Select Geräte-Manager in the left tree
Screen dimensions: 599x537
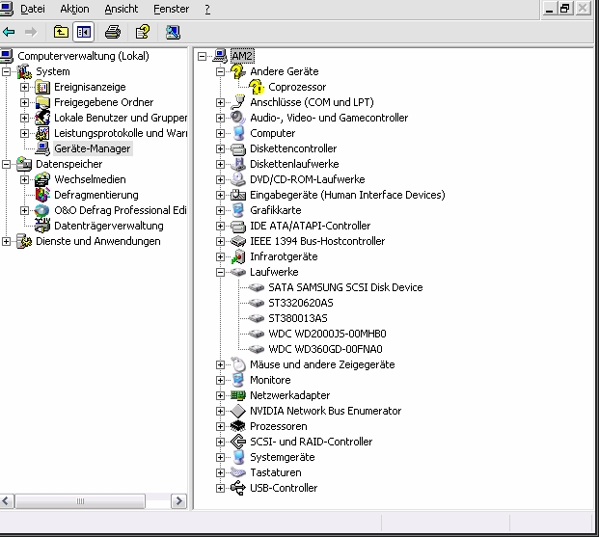(92, 148)
